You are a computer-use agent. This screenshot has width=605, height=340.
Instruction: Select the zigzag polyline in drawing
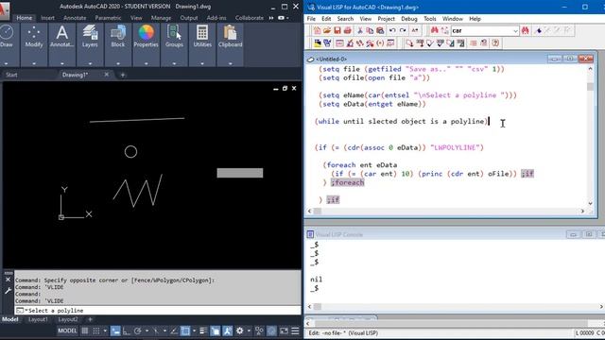[138, 191]
